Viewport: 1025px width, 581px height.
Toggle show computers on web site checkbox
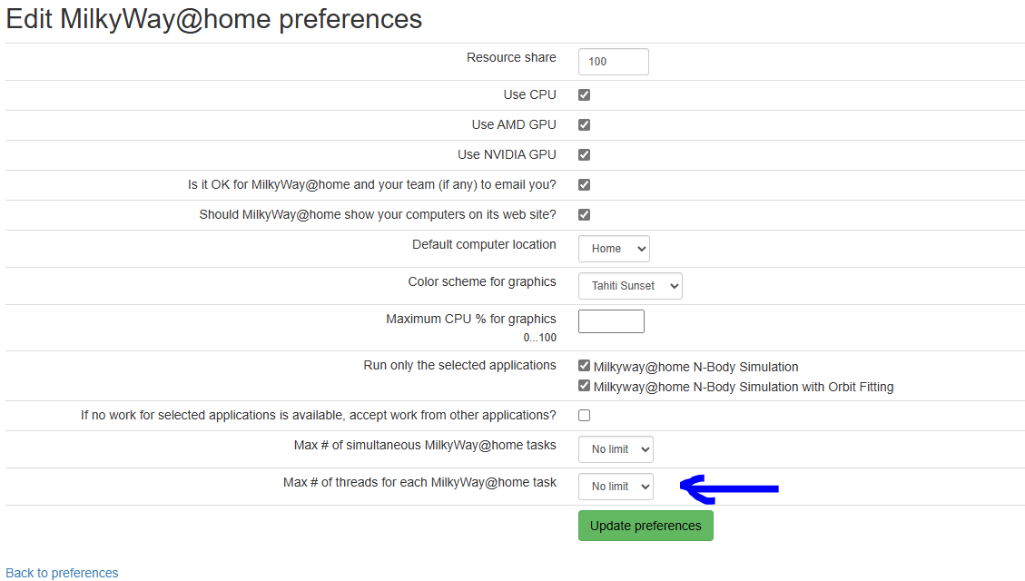585,214
